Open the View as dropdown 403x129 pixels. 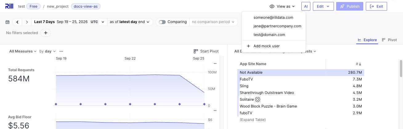283,6
